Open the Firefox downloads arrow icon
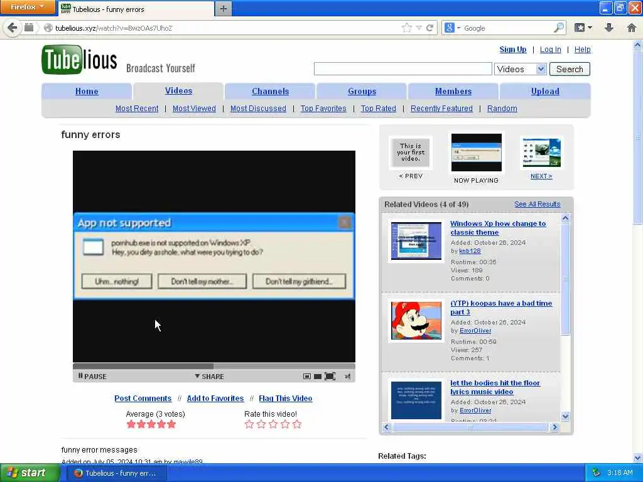 tap(609, 28)
